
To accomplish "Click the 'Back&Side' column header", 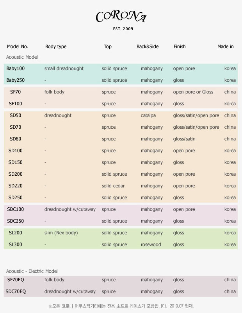I will coord(148,47).
